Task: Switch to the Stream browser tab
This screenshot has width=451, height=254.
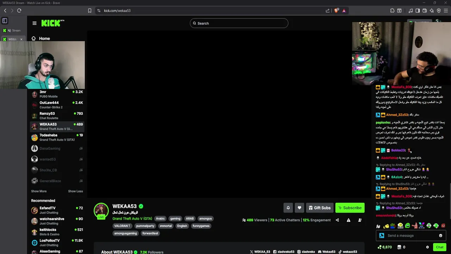Action: point(13,30)
